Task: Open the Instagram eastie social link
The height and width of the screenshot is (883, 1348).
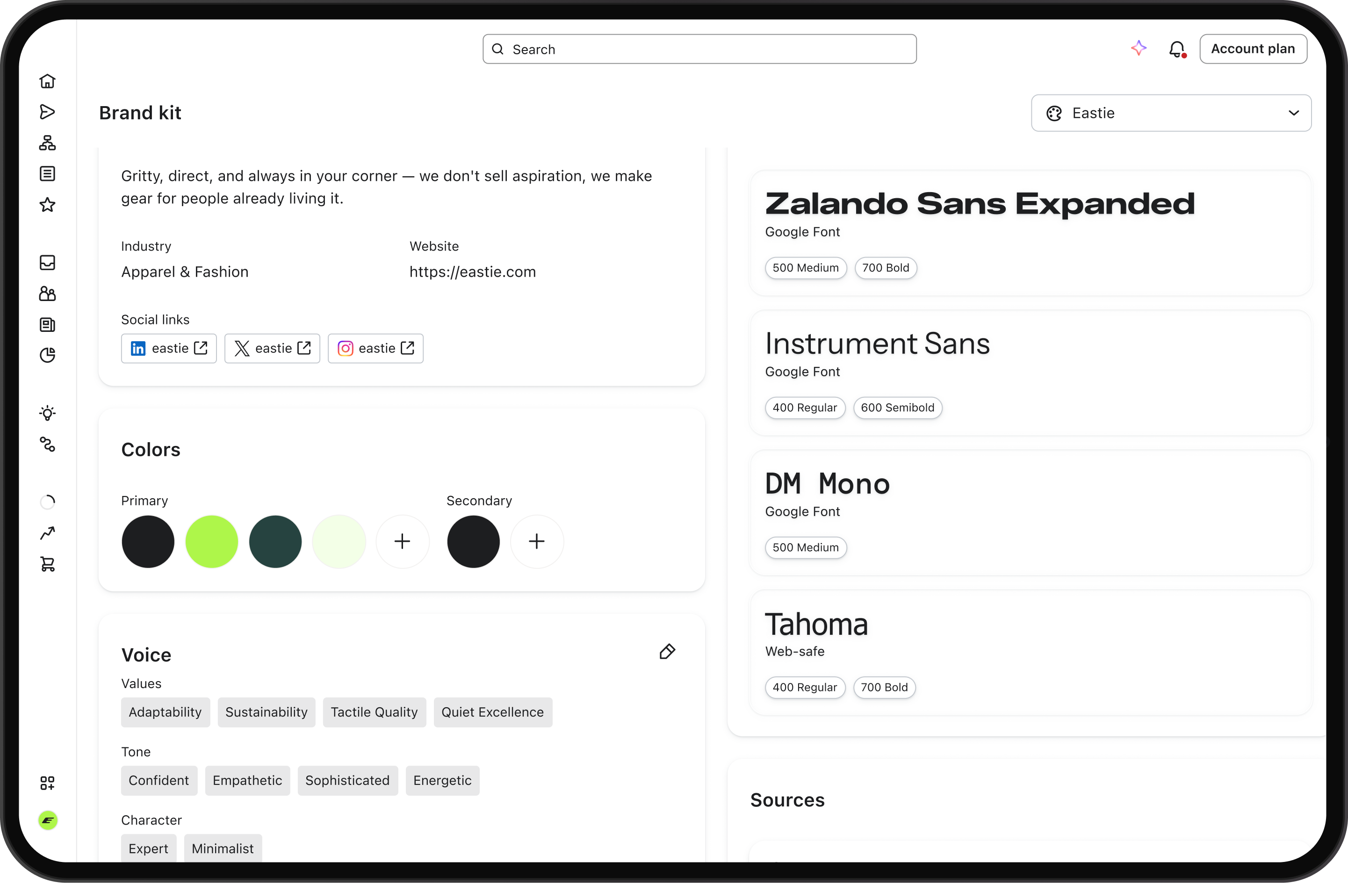Action: pos(375,348)
